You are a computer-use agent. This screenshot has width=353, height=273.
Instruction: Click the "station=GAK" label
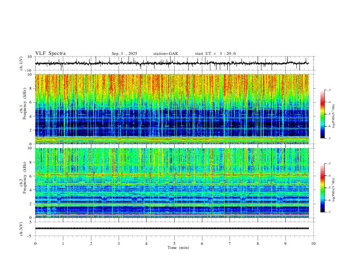(165, 54)
